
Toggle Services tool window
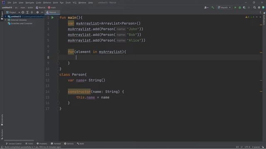click(x=69, y=144)
